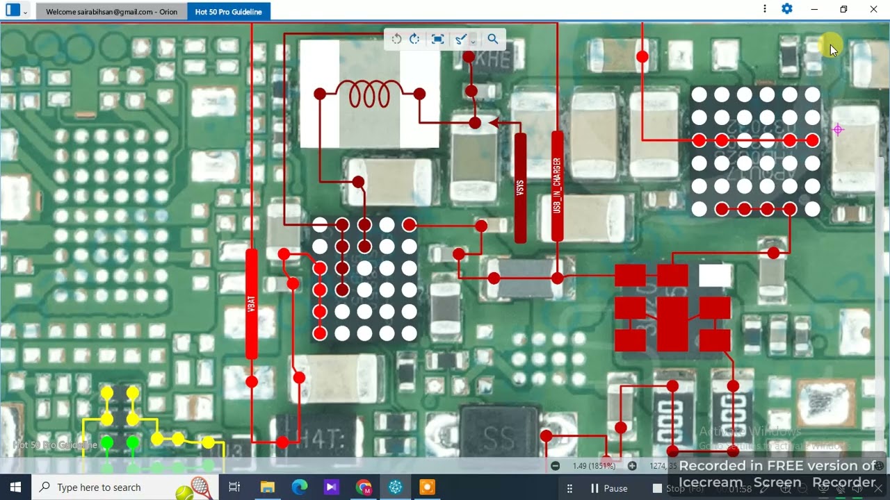The image size is (890, 500).
Task: Click the USB_IN_CHARGER net label
Action: 557,185
